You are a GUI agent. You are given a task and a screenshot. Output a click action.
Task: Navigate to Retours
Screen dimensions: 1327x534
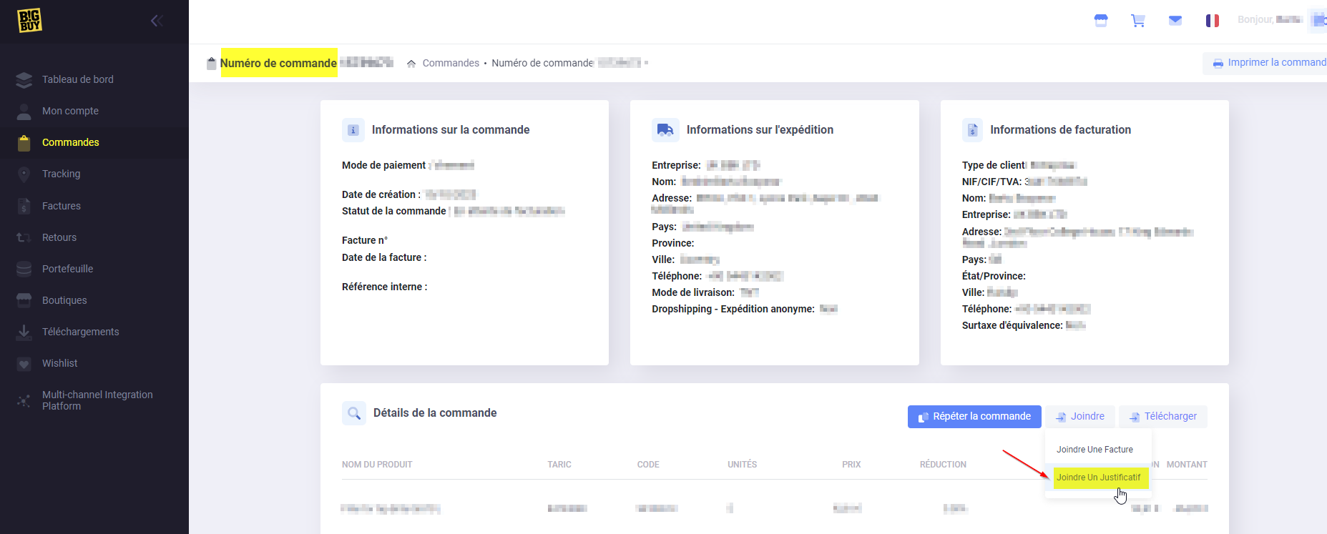click(59, 237)
